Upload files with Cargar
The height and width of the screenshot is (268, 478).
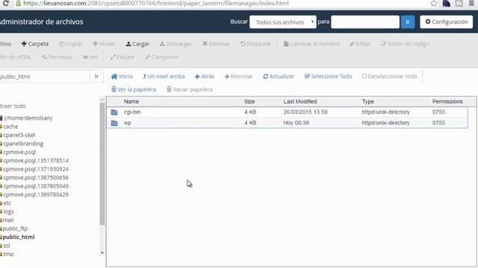click(137, 44)
